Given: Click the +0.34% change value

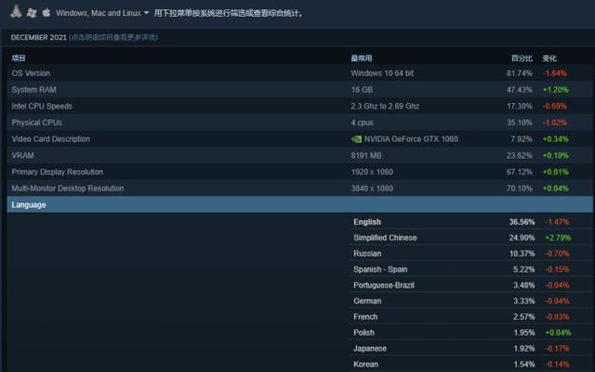Looking at the screenshot, I should pyautogui.click(x=556, y=139).
